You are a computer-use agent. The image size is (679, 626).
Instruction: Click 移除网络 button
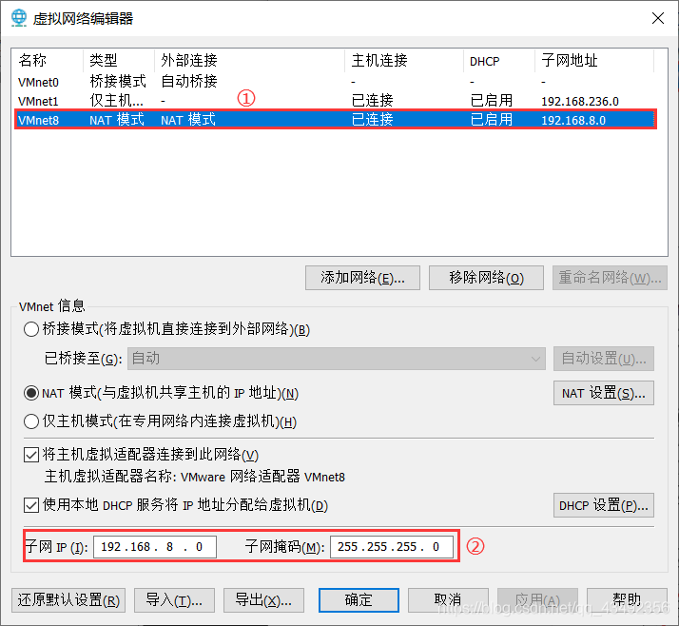[x=486, y=278]
